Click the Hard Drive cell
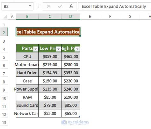Viewport: 151px width, 129px height. coord(27,73)
